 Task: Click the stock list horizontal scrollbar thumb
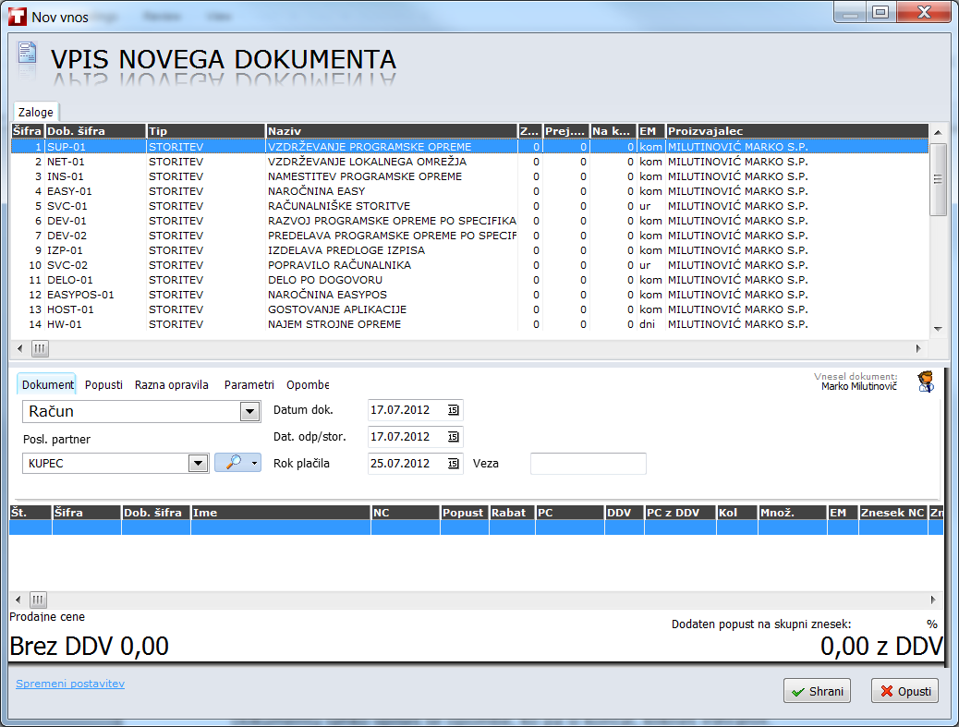point(40,348)
